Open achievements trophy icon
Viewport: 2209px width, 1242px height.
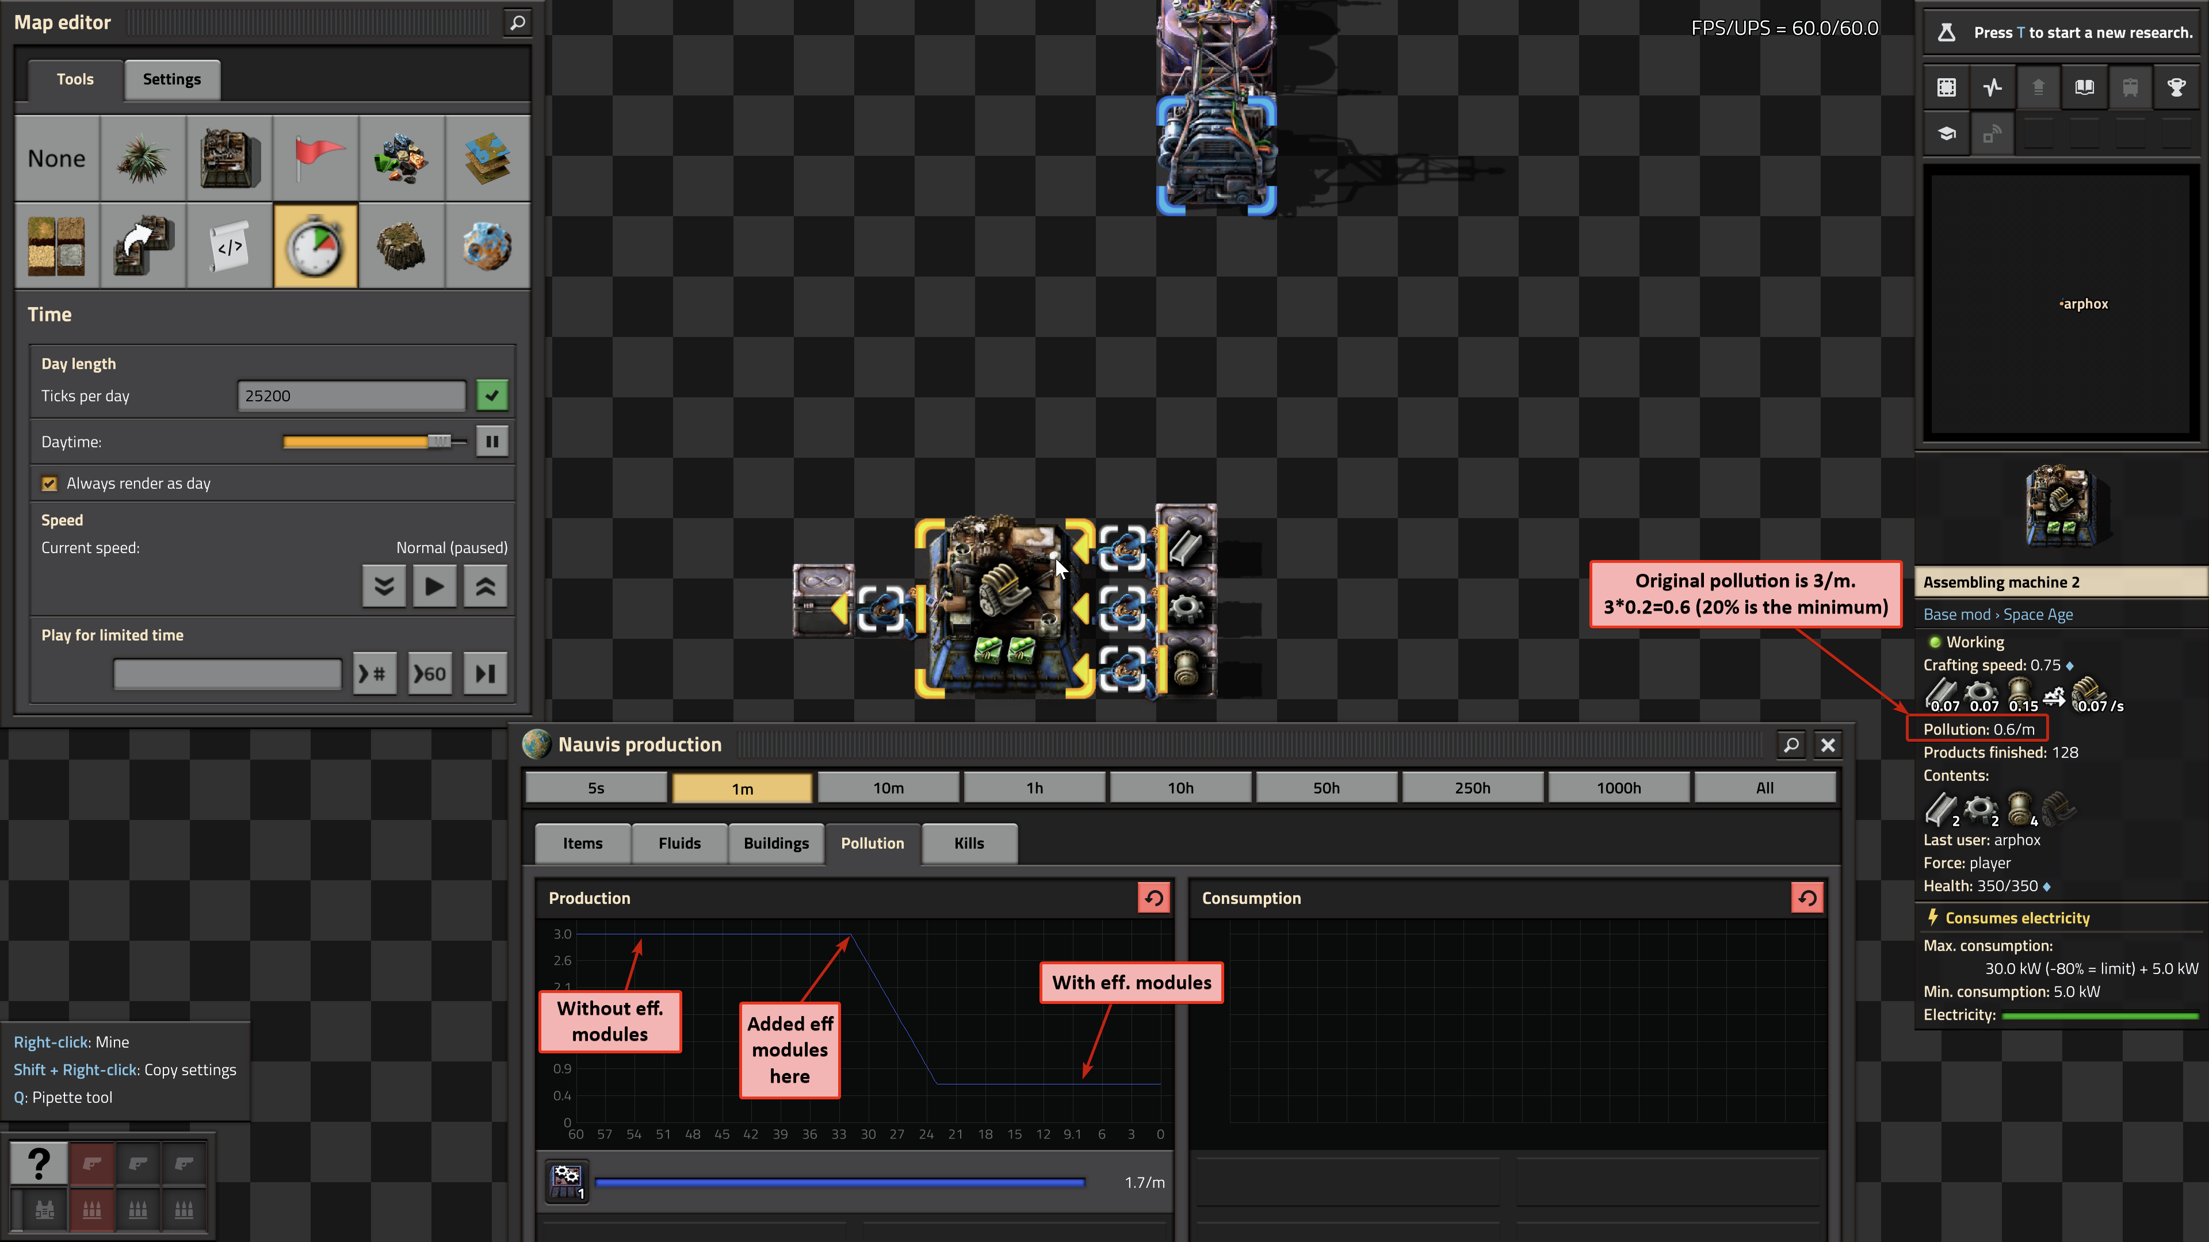[x=2176, y=87]
